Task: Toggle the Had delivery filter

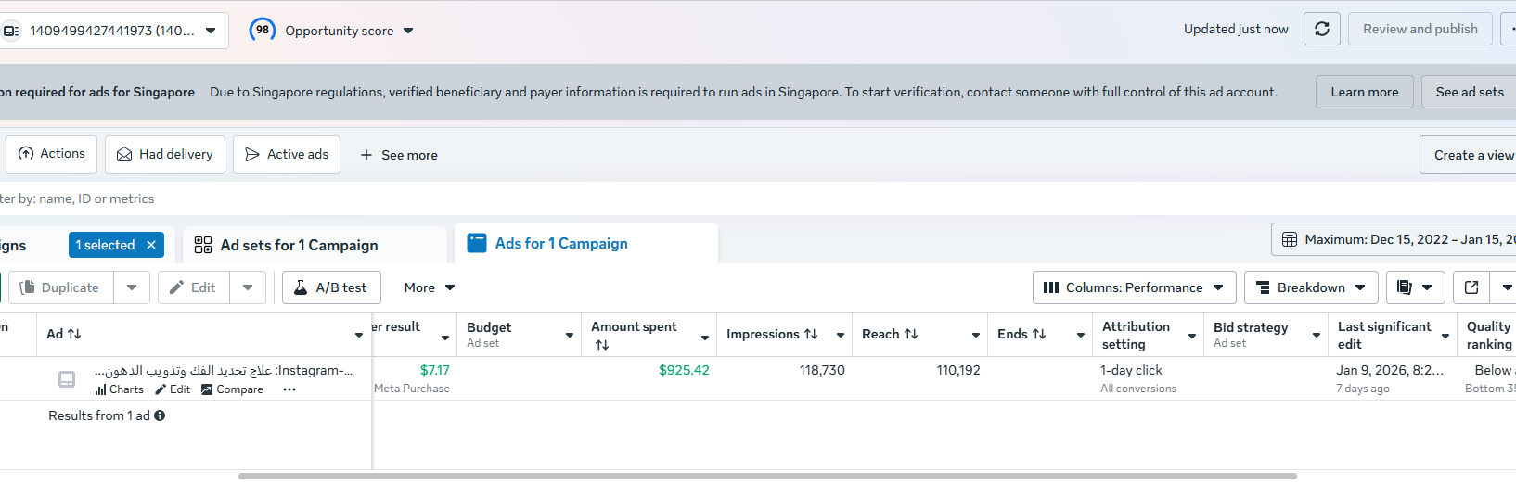Action: (165, 155)
